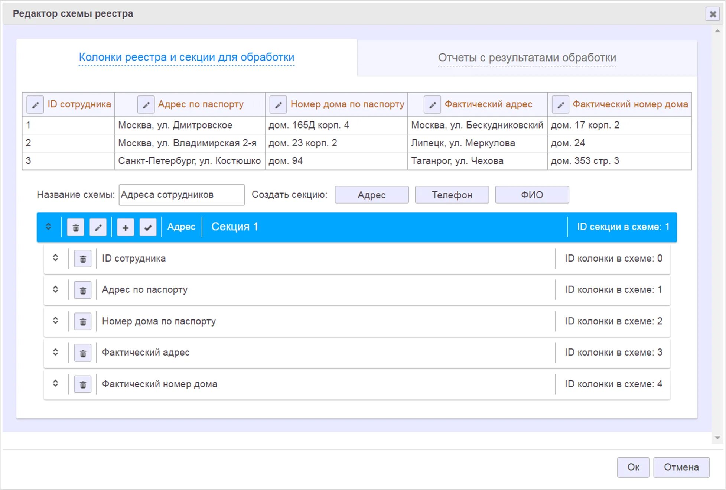Switch to Отчеты с результатами обработки tab
The width and height of the screenshot is (726, 490).
527,58
